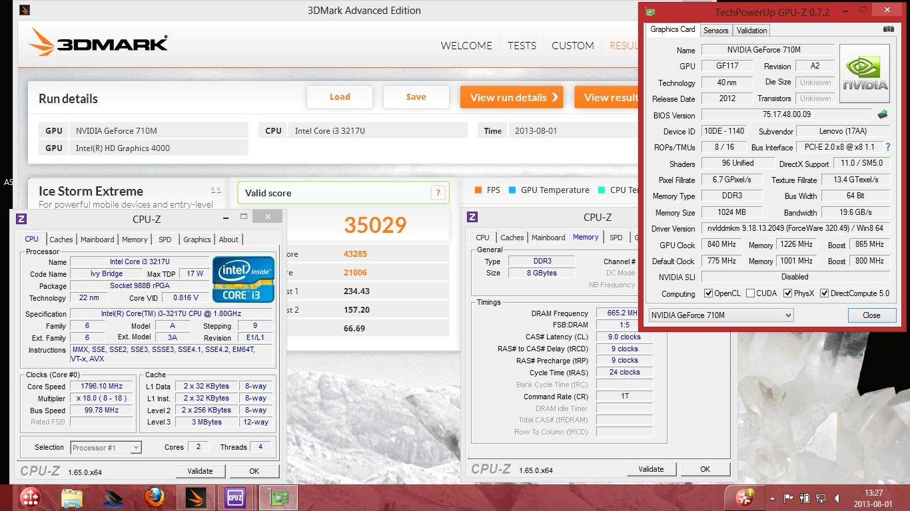Click the battery power tray icon
The width and height of the screenshot is (910, 511).
pos(805,498)
